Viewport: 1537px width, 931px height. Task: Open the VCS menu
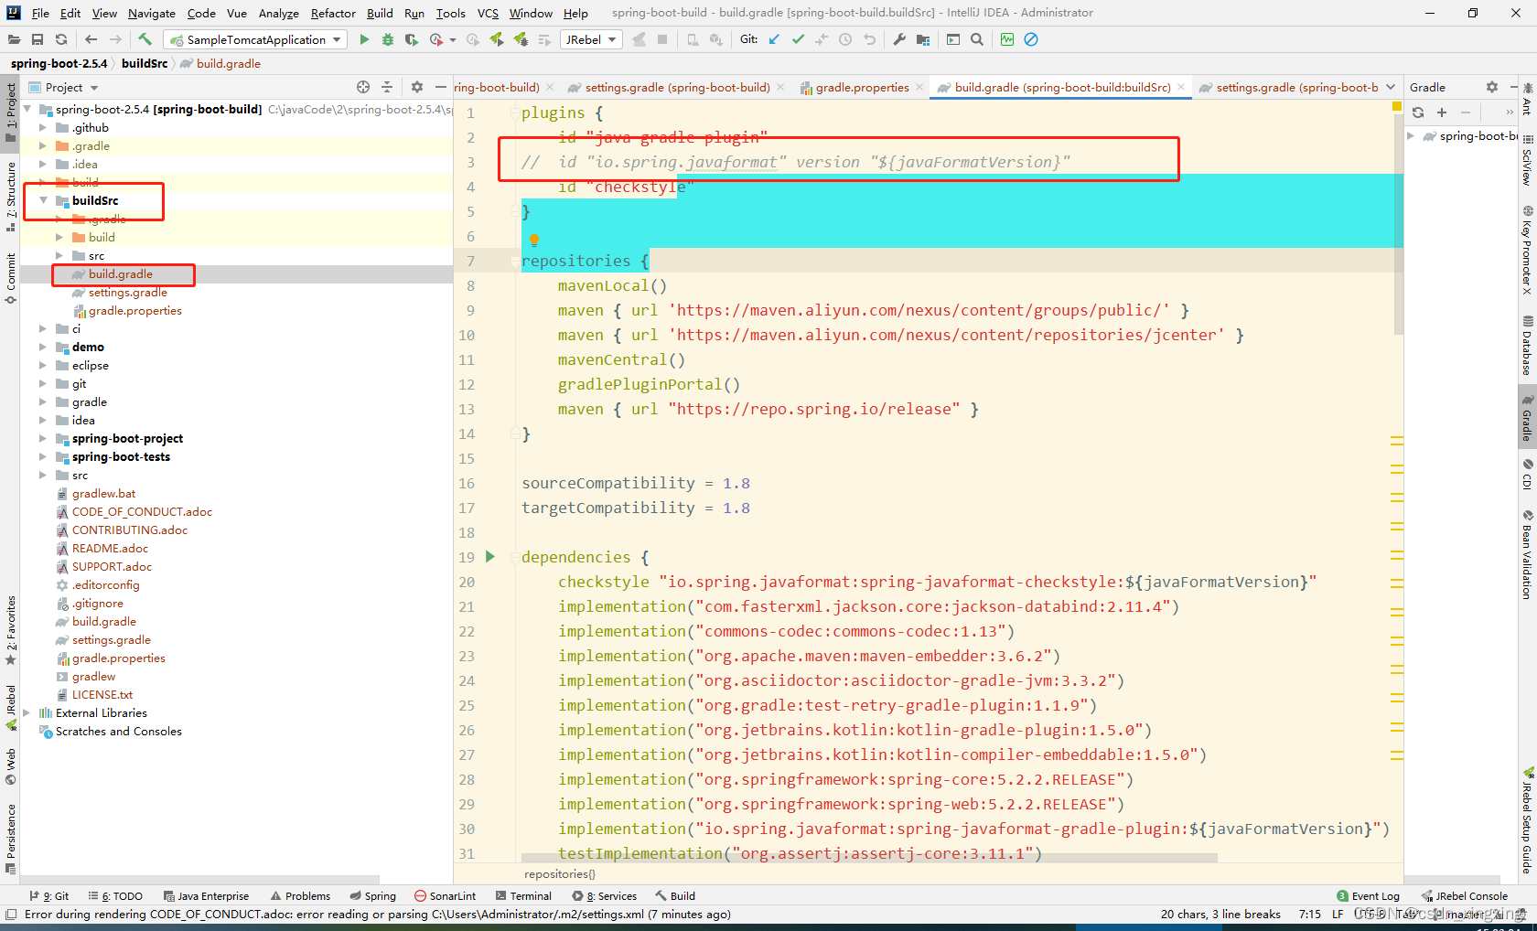(x=488, y=13)
